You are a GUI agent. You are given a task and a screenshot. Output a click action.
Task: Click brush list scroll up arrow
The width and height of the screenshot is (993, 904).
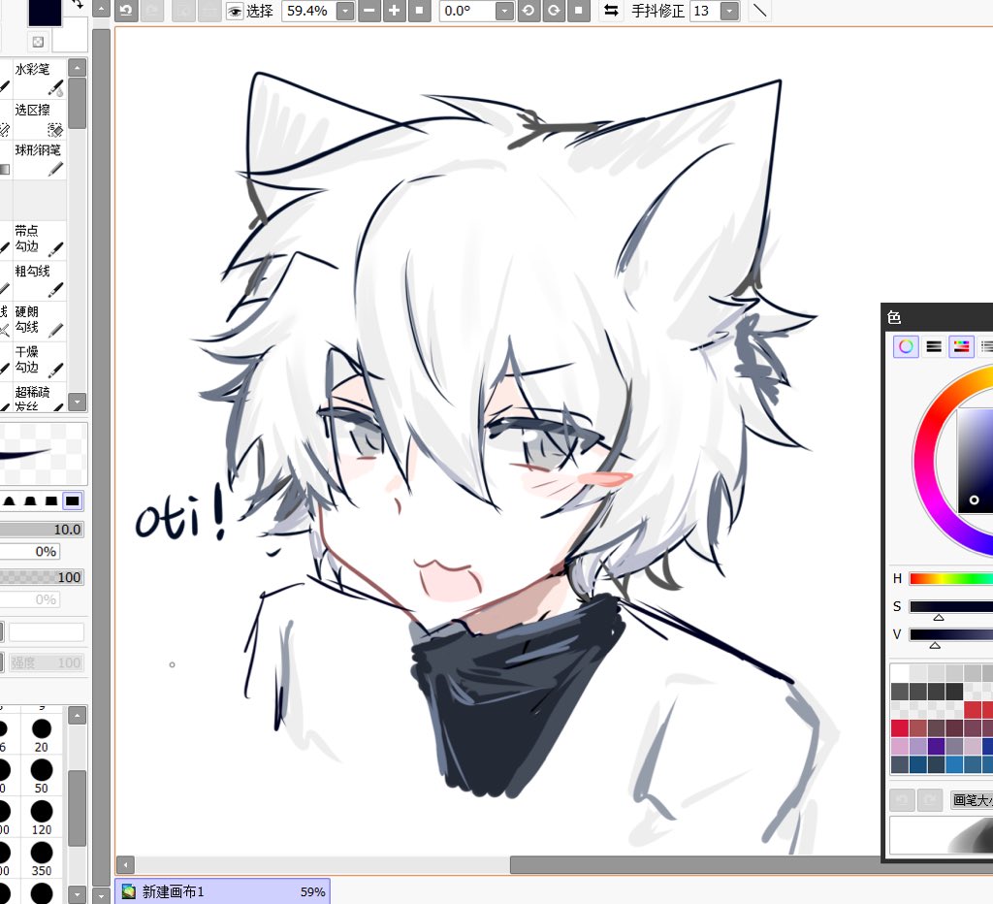pos(78,67)
